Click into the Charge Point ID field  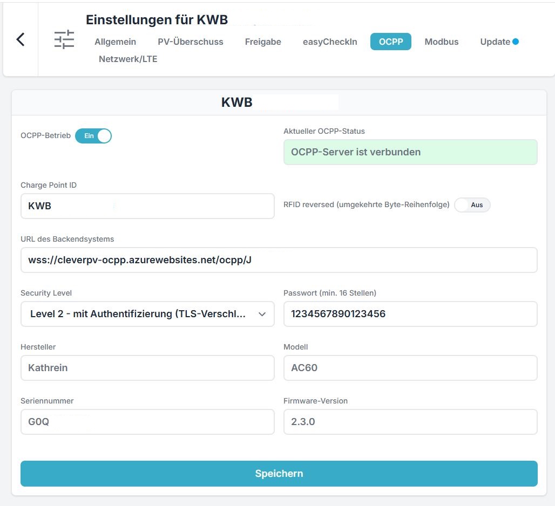coord(147,206)
